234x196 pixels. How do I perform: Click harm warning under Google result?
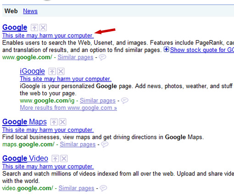pyautogui.click(x=48, y=36)
